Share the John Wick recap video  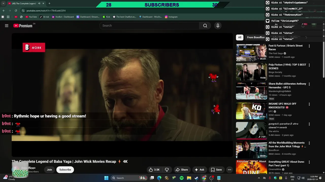point(182,170)
